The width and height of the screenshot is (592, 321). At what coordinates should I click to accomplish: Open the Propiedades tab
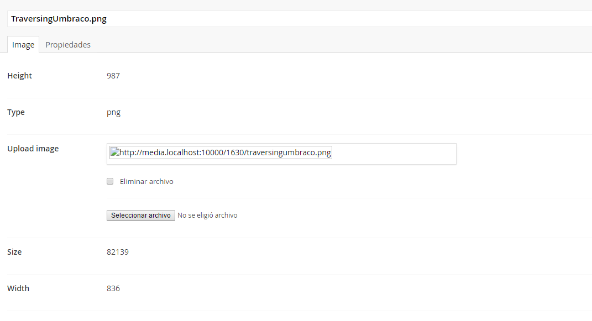68,45
